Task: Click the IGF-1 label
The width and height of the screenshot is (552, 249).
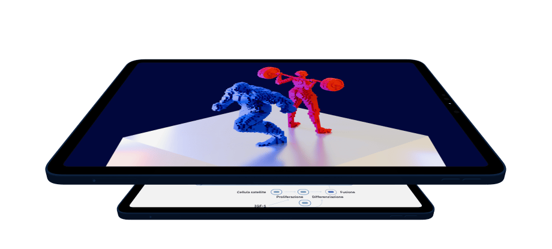Action: pos(260,206)
